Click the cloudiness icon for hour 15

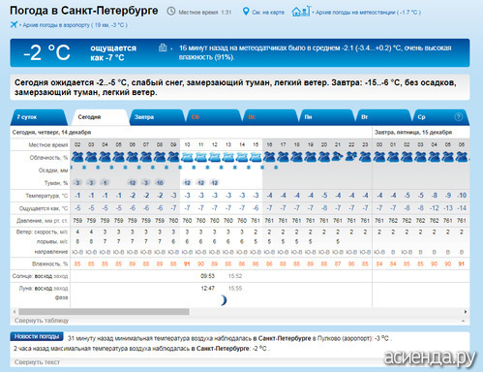pos(256,157)
